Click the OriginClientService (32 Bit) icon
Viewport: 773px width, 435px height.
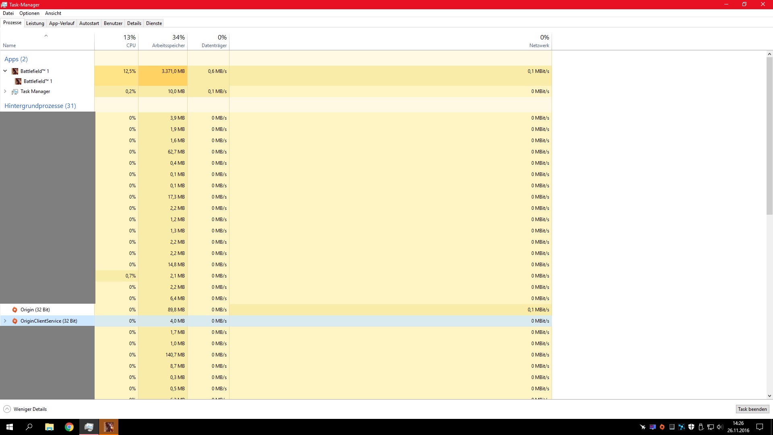coord(15,321)
